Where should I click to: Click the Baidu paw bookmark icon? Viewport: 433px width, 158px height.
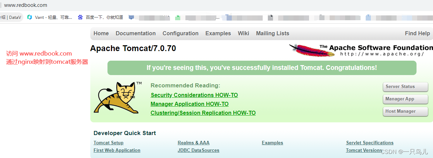coord(80,17)
